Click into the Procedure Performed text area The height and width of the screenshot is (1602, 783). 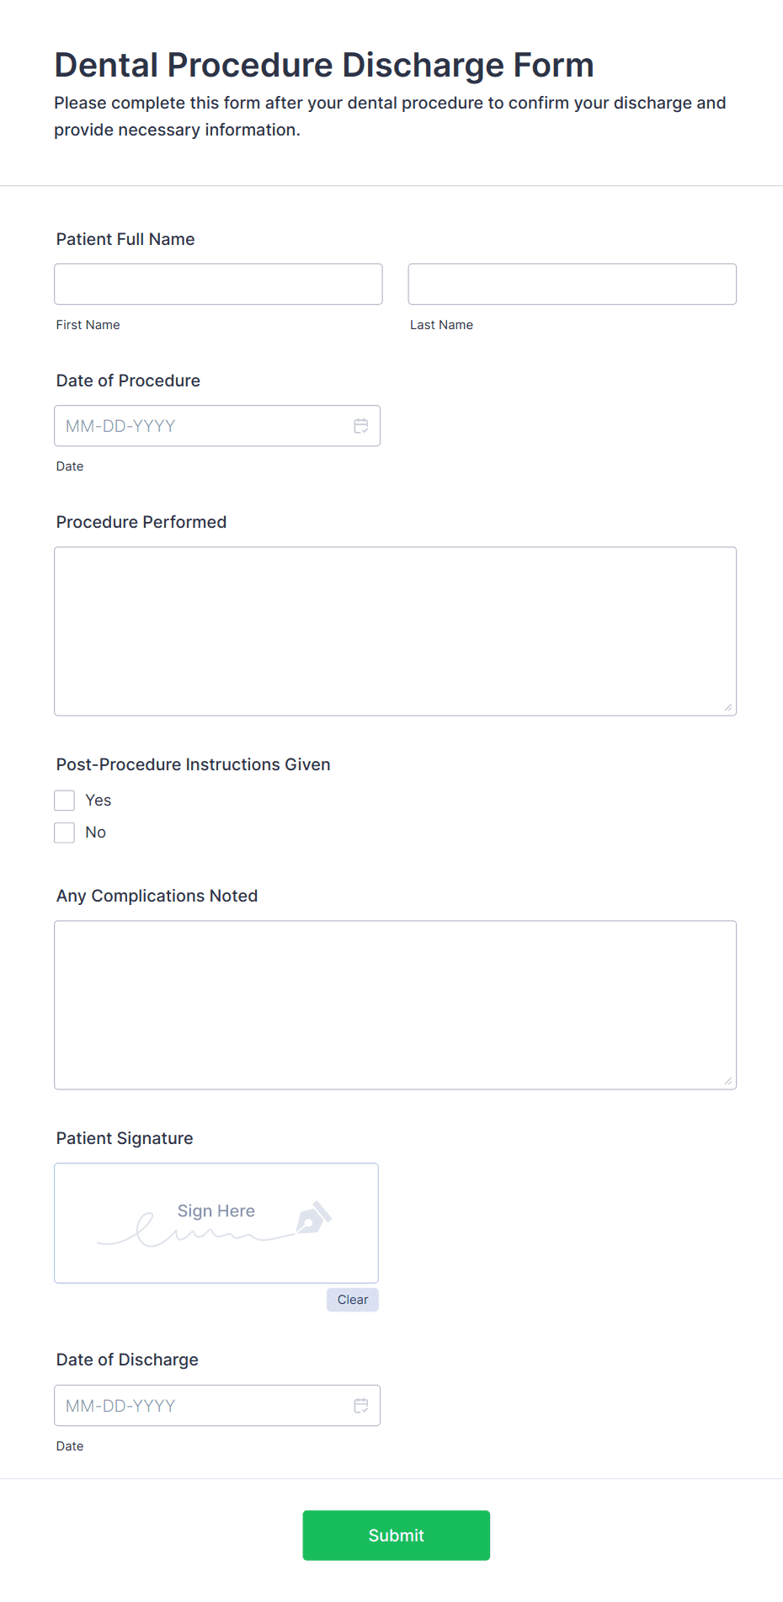pyautogui.click(x=395, y=631)
